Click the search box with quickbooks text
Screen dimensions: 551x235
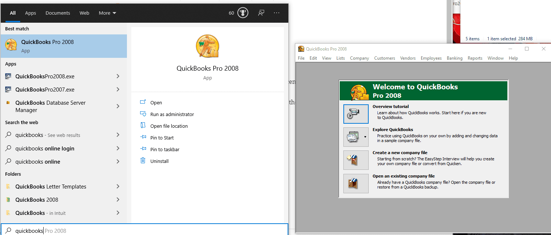pyautogui.click(x=144, y=230)
